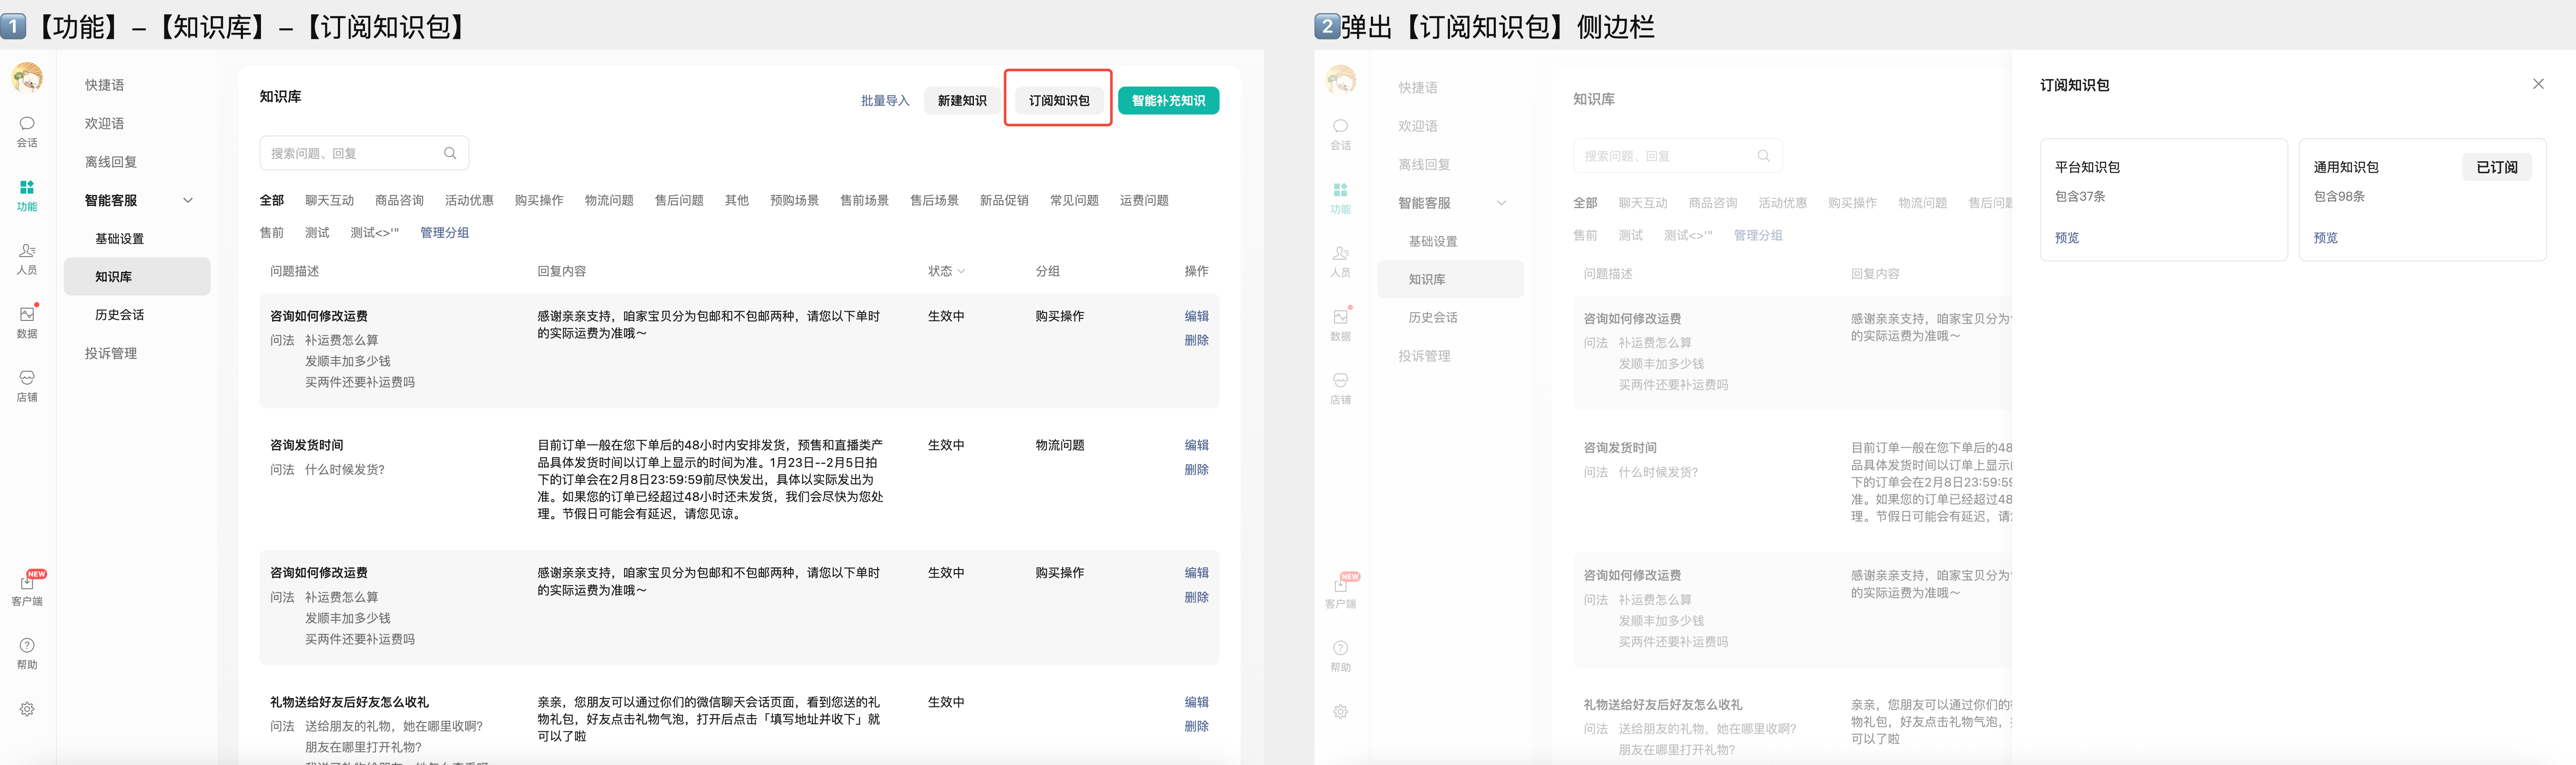Viewport: 2576px width, 765px height.
Task: Click the search magnifier icon in the knowledge search box
Action: point(450,153)
